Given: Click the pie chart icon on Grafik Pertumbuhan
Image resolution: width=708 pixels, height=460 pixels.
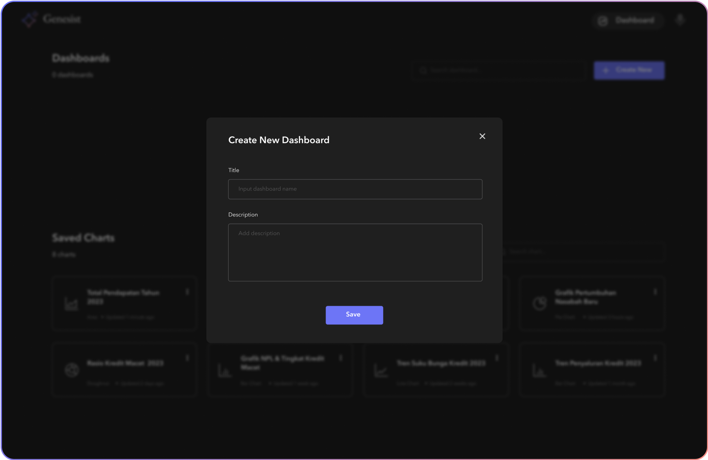Looking at the screenshot, I should coord(540,304).
